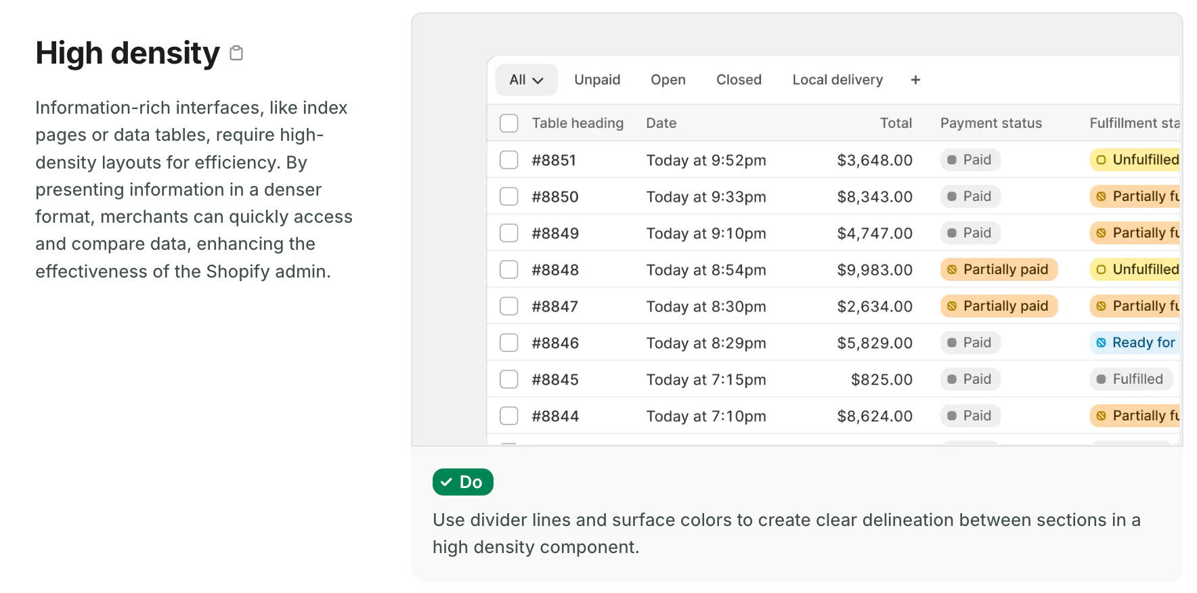
Task: Open order #8846
Action: (x=555, y=343)
